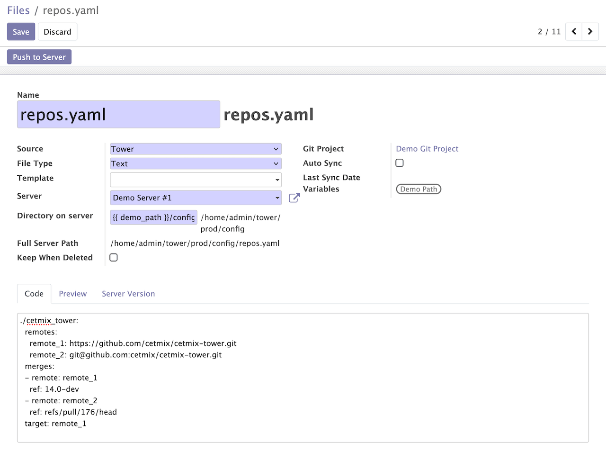Edit the Directory on server field

(x=153, y=217)
